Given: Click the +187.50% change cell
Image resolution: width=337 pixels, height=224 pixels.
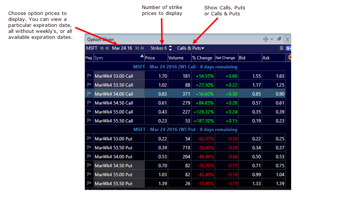Looking at the screenshot, I should point(203,121).
